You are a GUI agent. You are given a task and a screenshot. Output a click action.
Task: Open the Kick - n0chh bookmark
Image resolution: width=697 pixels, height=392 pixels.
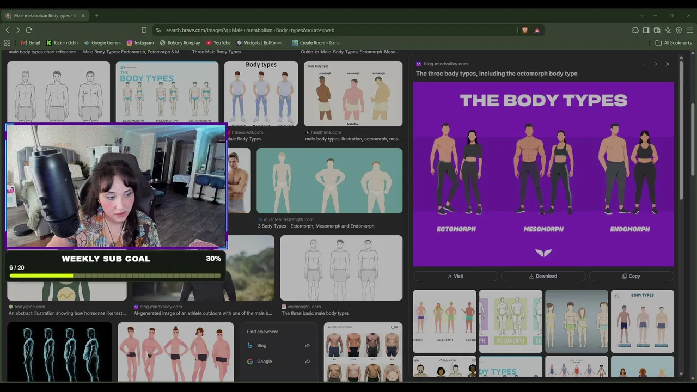[62, 42]
